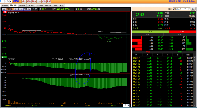197x108 pixels.
Task: Click the plus icon next to search
Action: coord(11,1)
